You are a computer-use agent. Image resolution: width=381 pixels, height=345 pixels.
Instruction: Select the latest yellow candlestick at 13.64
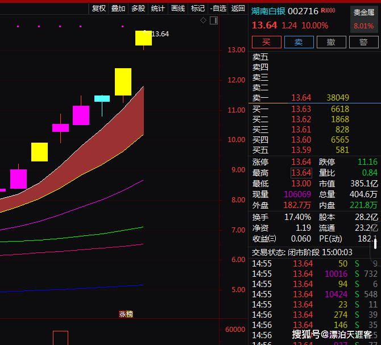pyautogui.click(x=144, y=38)
